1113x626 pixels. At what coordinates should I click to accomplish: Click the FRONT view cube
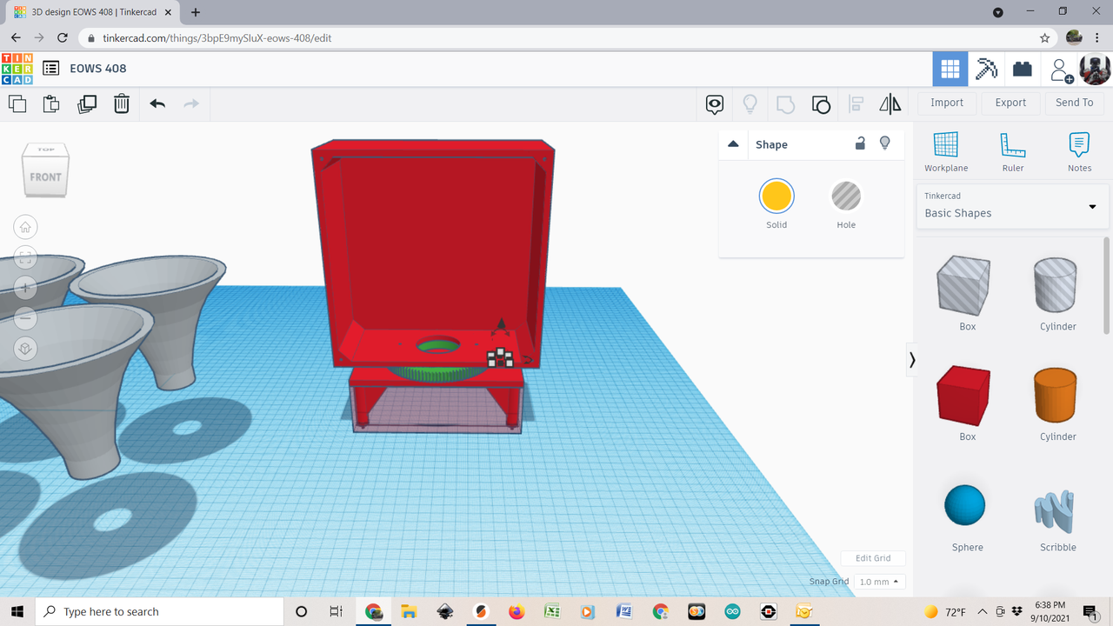[45, 176]
